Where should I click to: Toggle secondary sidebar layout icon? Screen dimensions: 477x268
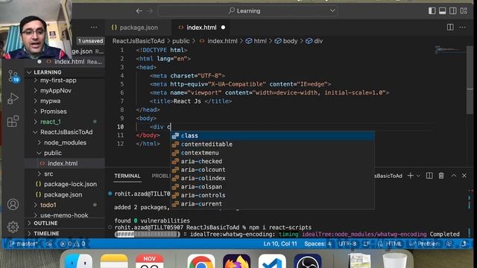452,10
